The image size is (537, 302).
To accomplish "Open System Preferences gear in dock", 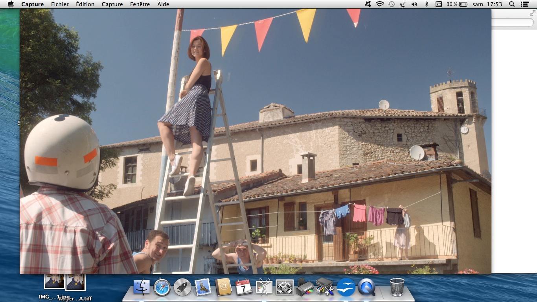I will tap(285, 287).
